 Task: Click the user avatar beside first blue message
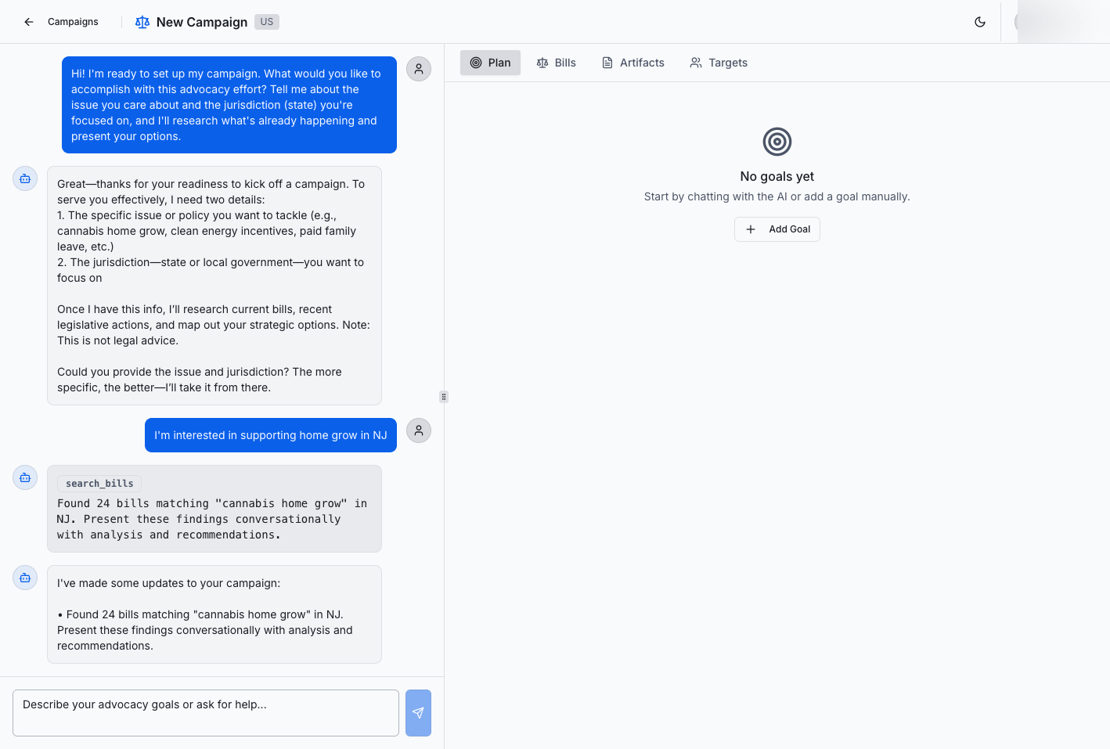tap(419, 69)
